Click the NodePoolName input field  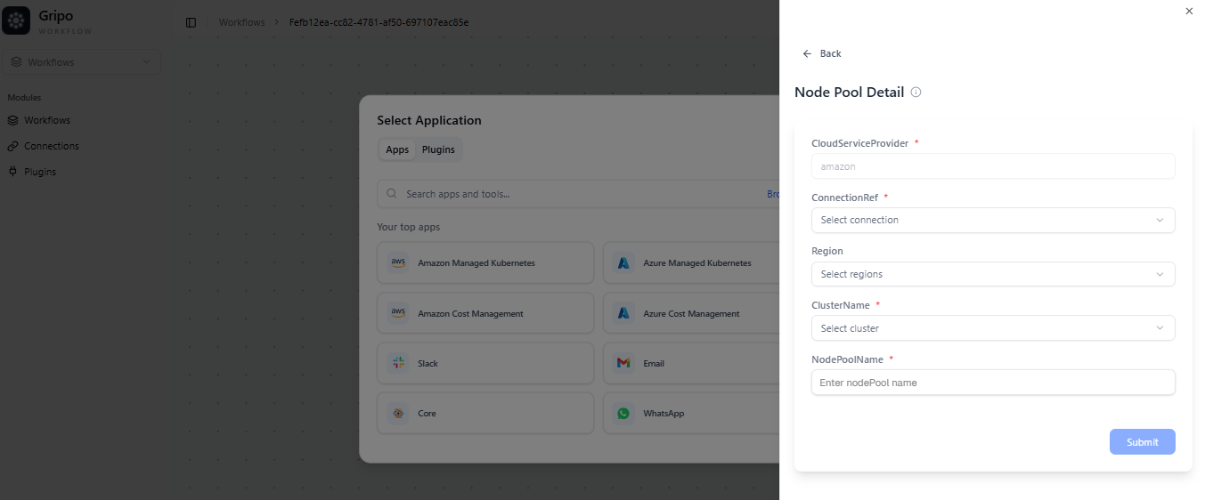(992, 383)
